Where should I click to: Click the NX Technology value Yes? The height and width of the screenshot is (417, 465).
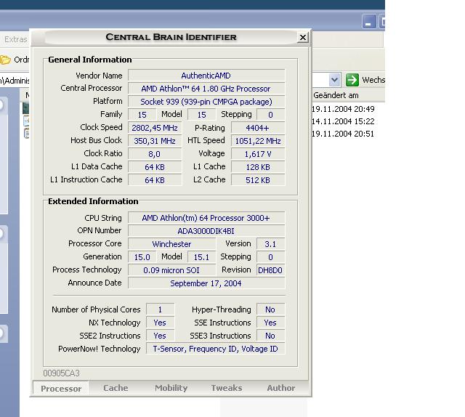[x=160, y=323]
